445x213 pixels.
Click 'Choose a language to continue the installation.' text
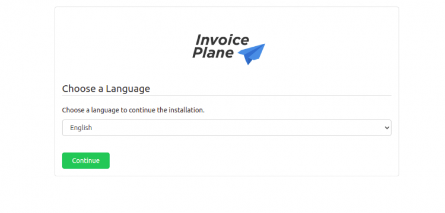point(133,110)
